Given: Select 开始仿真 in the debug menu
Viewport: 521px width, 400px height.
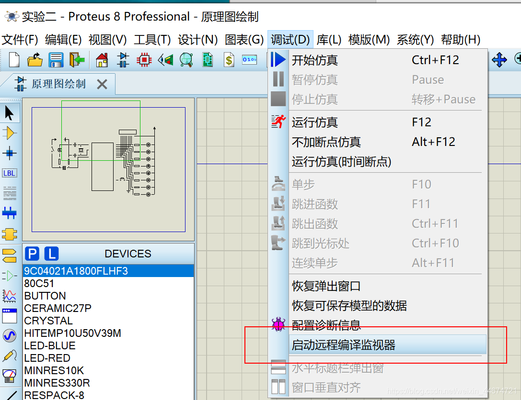Looking at the screenshot, I should click(x=379, y=60).
